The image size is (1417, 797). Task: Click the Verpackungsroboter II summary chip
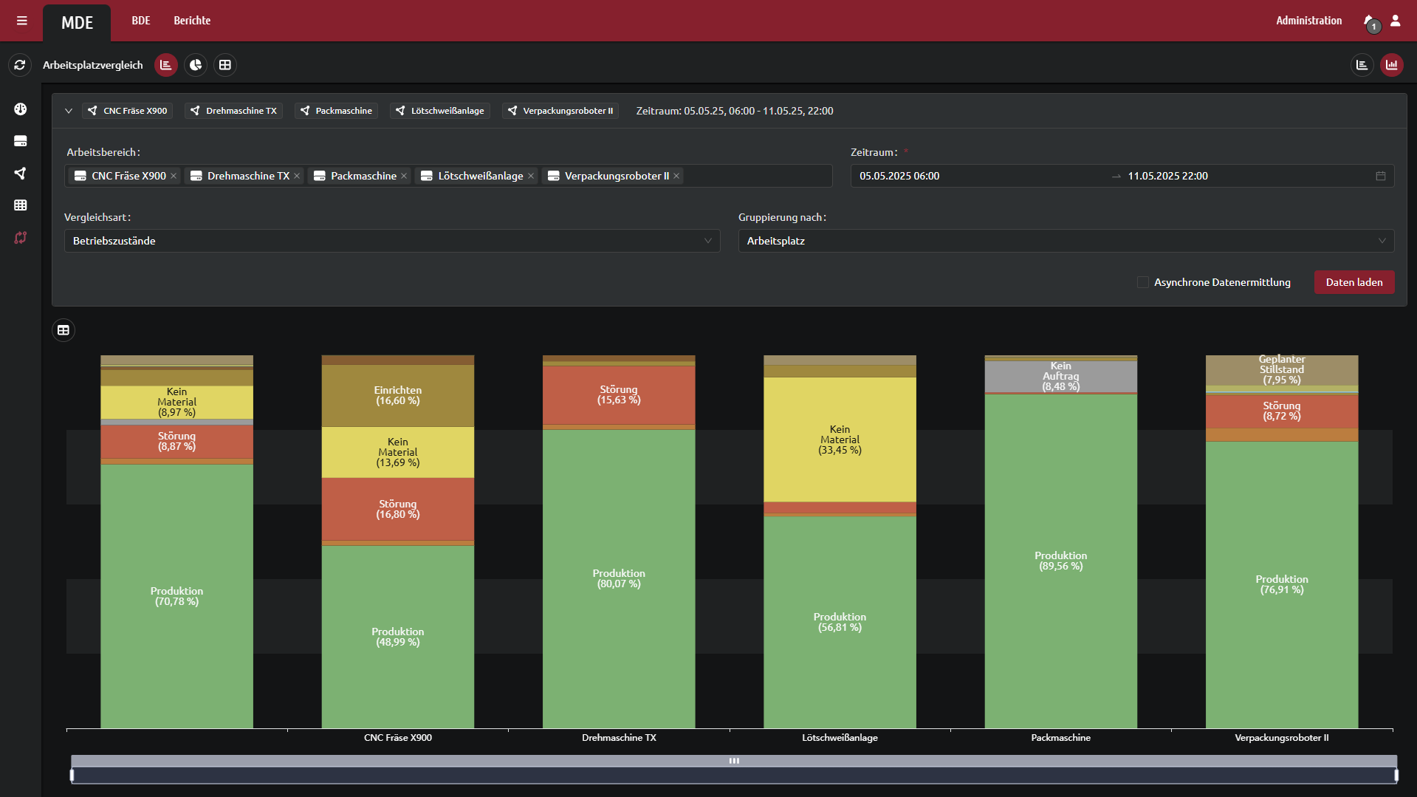point(560,111)
